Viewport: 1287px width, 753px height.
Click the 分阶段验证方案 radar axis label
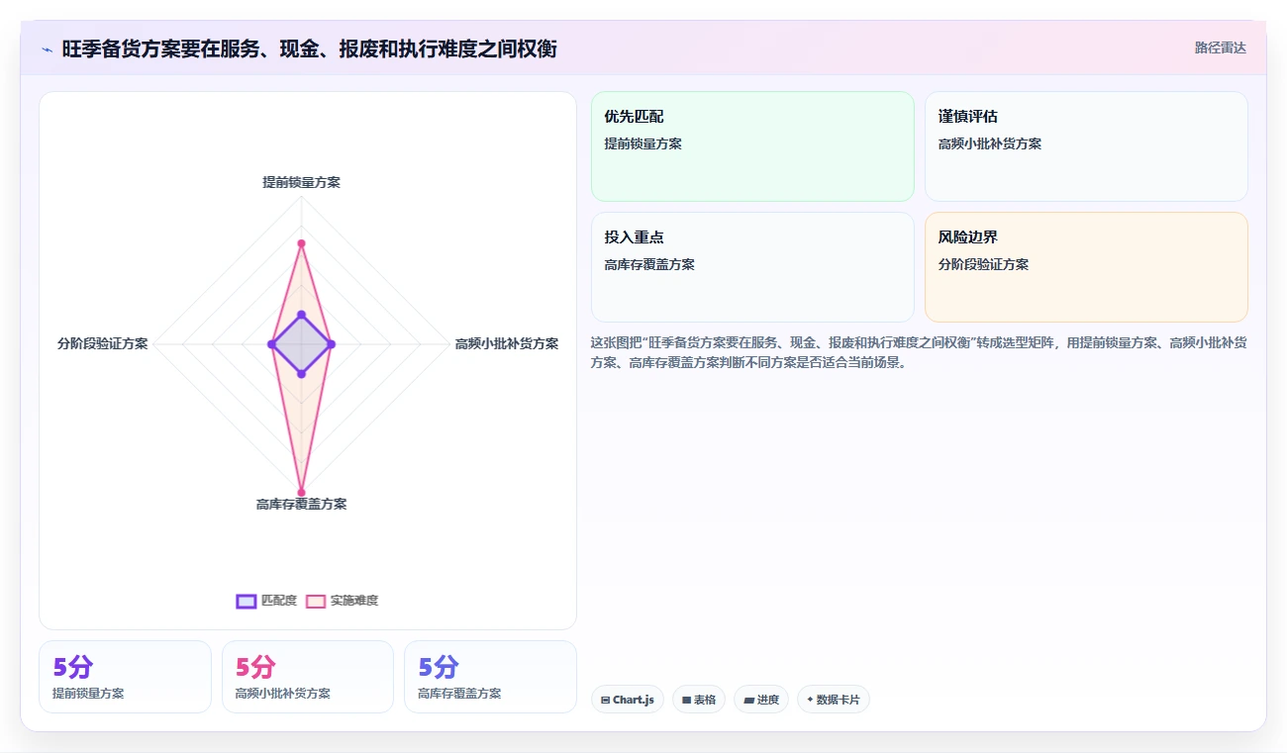pyautogui.click(x=103, y=344)
